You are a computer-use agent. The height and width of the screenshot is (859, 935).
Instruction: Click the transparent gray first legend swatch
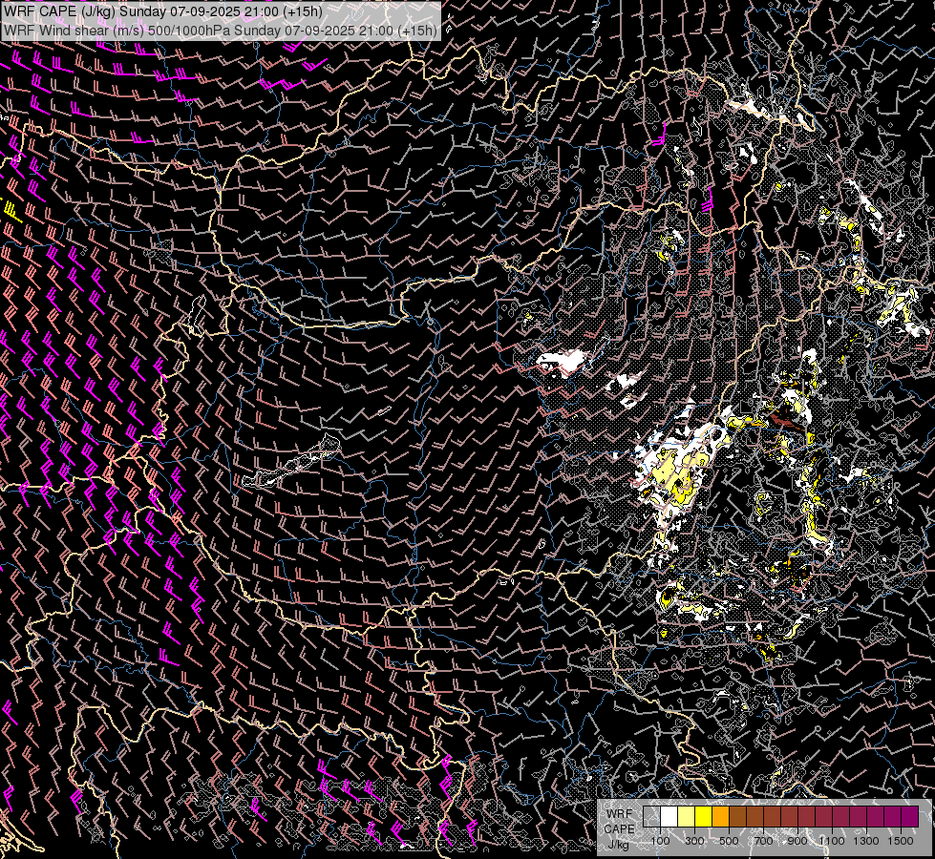tap(651, 816)
